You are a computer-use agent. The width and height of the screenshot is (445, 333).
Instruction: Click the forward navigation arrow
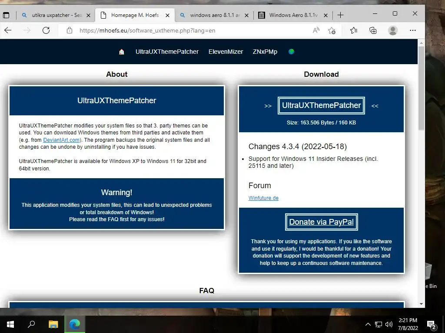(x=27, y=30)
